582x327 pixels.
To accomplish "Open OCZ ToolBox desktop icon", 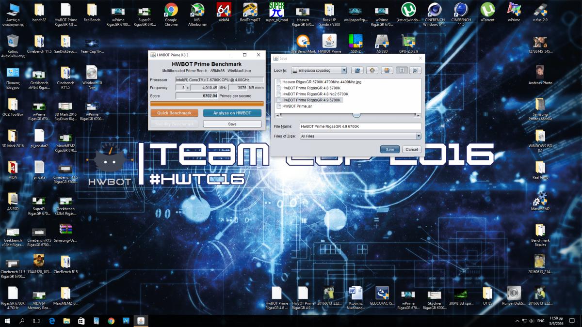I will pos(13,108).
